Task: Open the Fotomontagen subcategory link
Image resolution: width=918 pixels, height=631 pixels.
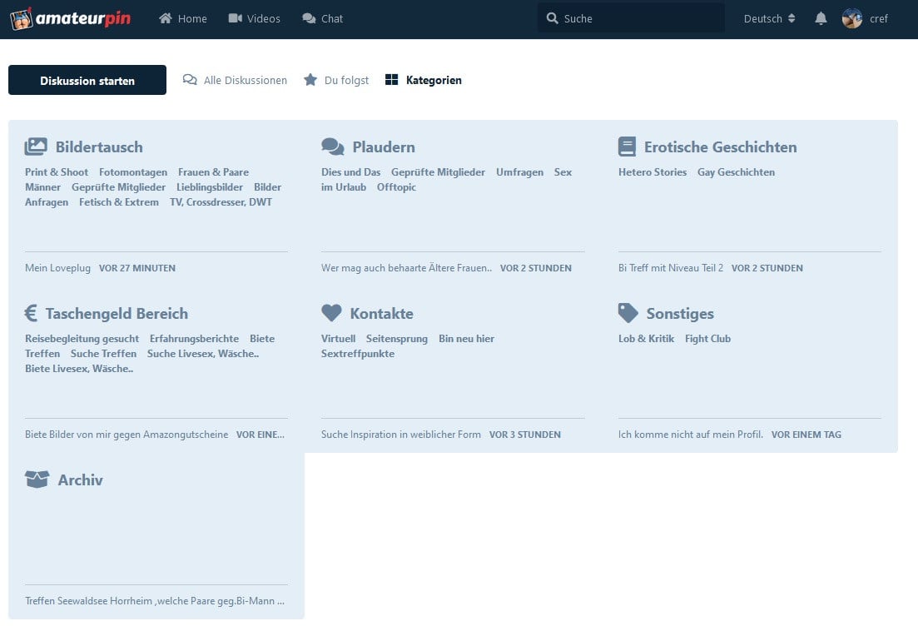Action: coord(133,172)
